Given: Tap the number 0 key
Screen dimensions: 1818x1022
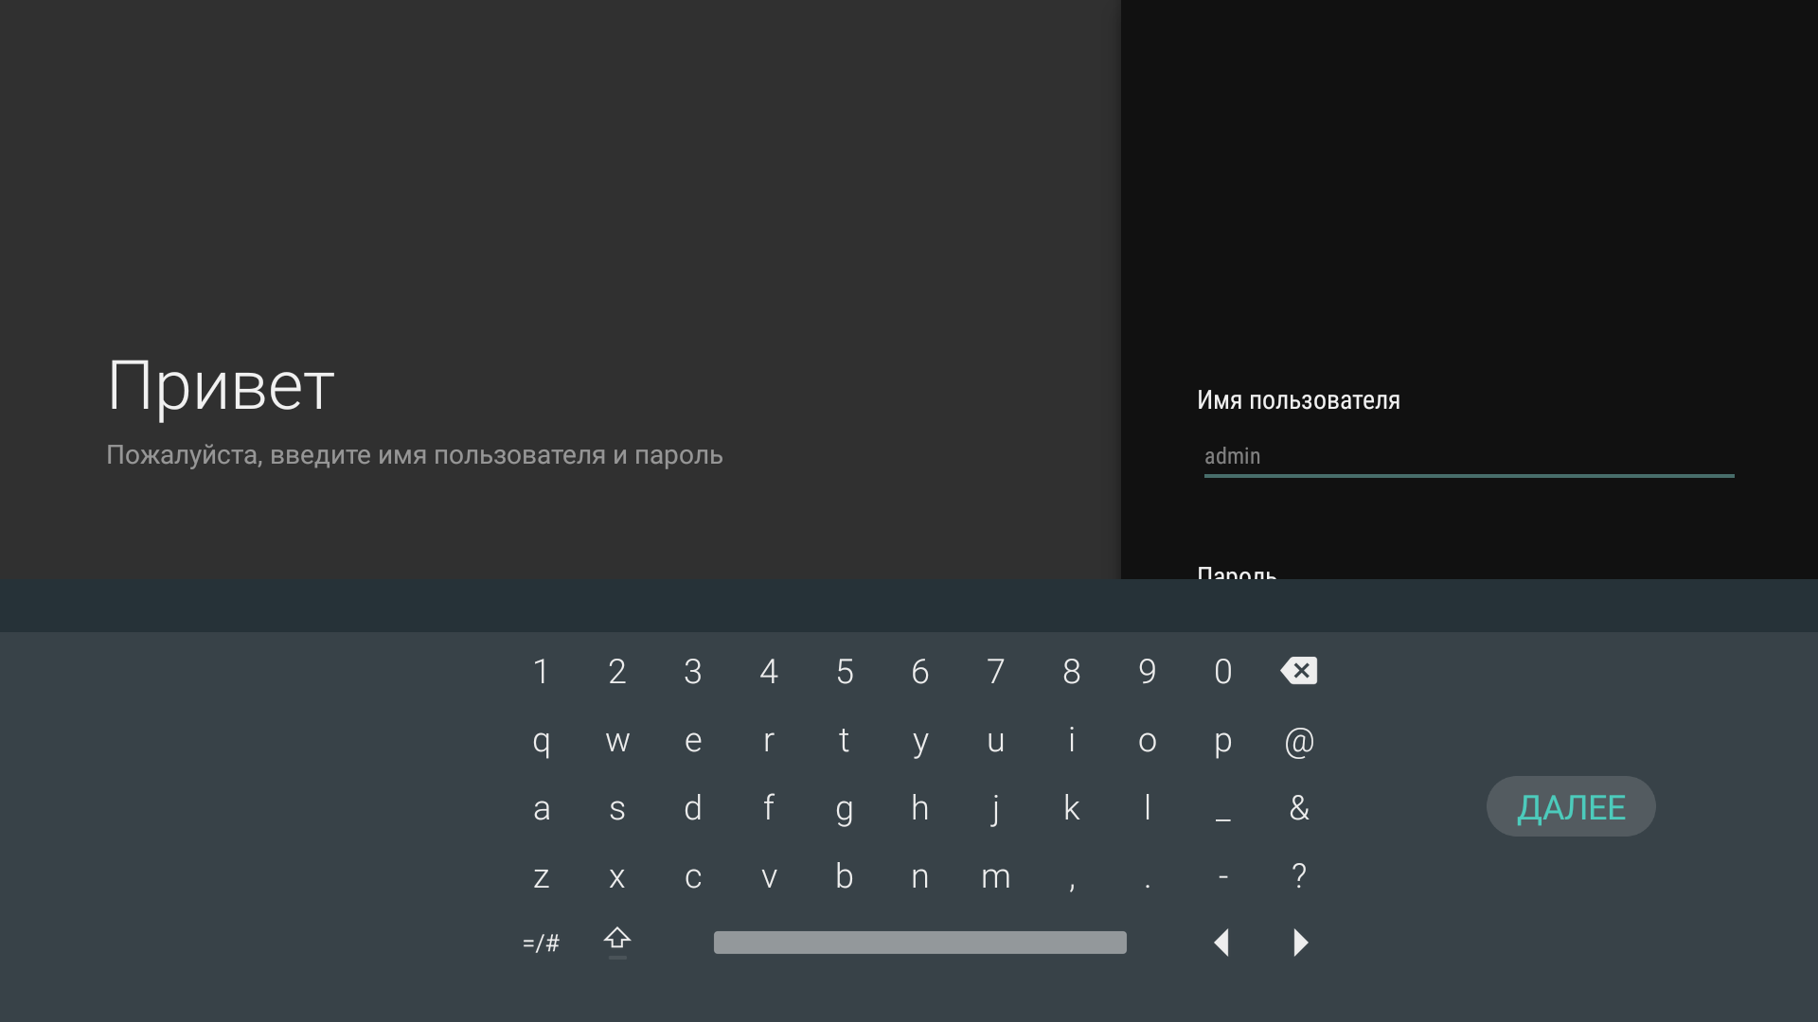Looking at the screenshot, I should pos(1223,672).
